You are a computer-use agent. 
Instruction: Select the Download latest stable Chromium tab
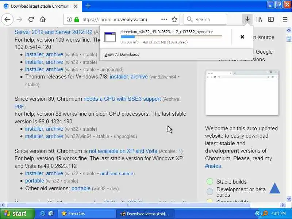tap(41, 6)
